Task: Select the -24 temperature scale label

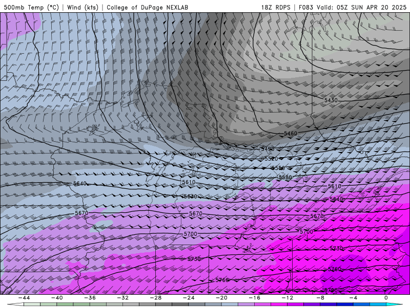Action: [189, 298]
